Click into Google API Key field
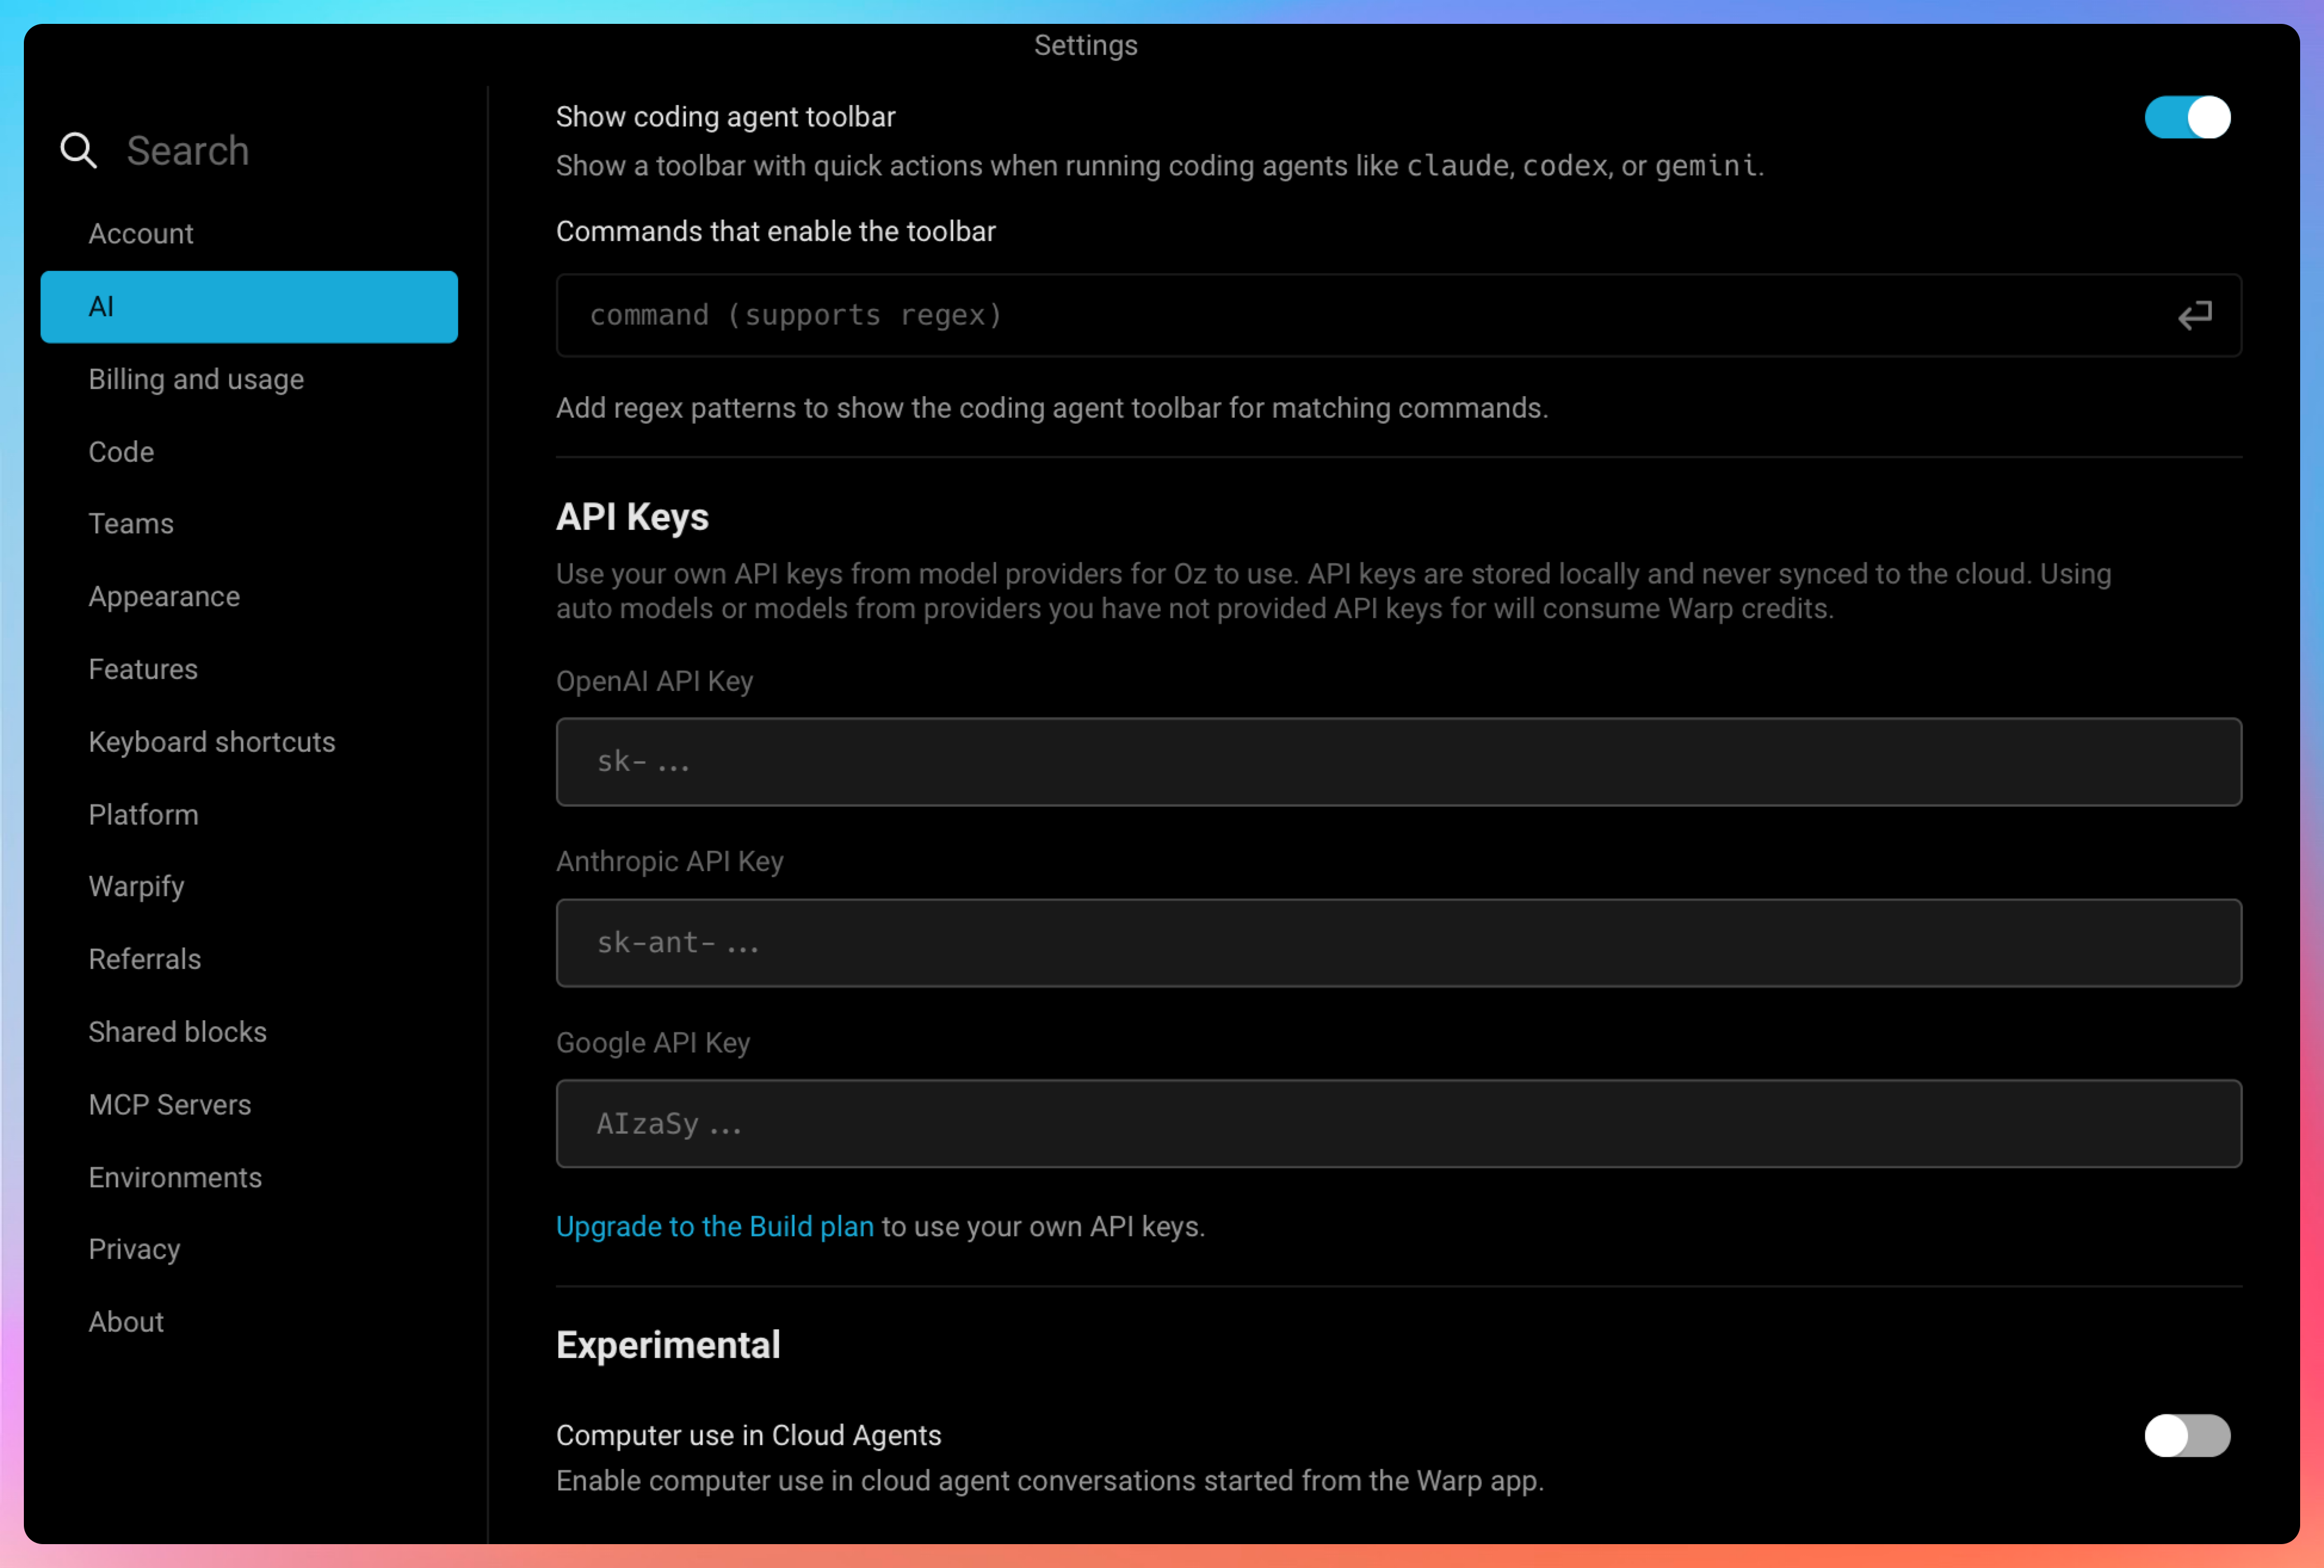Image resolution: width=2324 pixels, height=1568 pixels. tap(1398, 1123)
